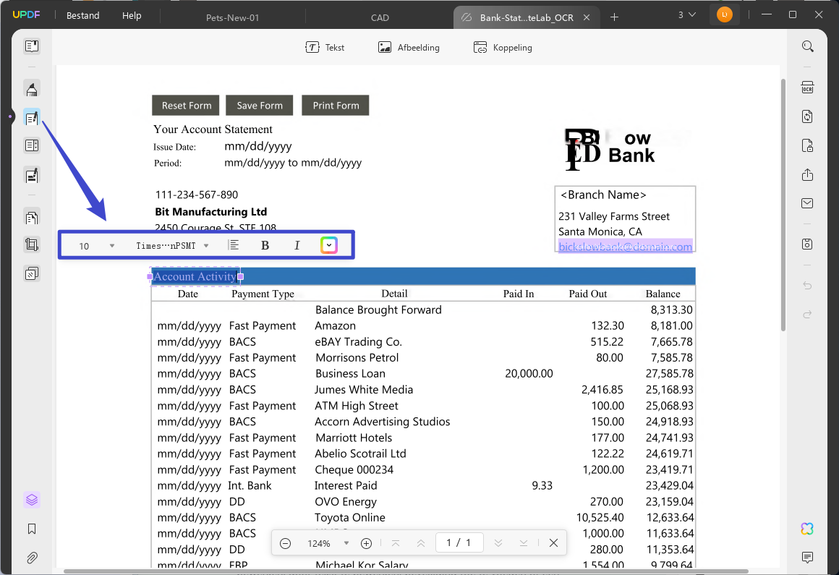Open the crop pages tool icon
Image resolution: width=839 pixels, height=575 pixels.
click(32, 244)
